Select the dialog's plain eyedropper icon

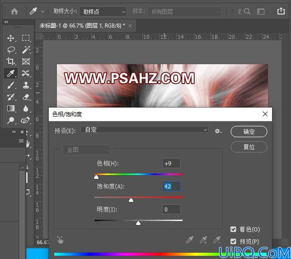tap(189, 240)
